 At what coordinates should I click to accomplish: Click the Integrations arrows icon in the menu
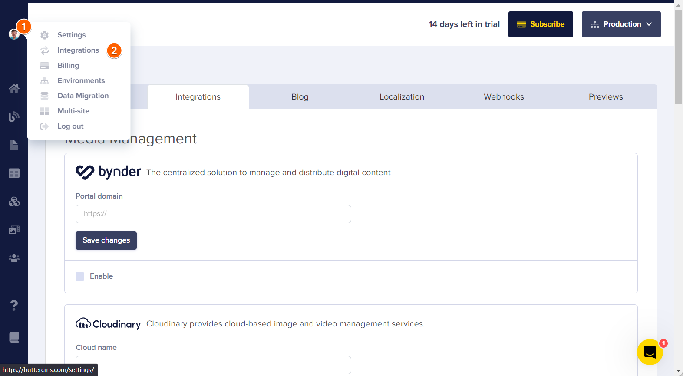pos(44,50)
